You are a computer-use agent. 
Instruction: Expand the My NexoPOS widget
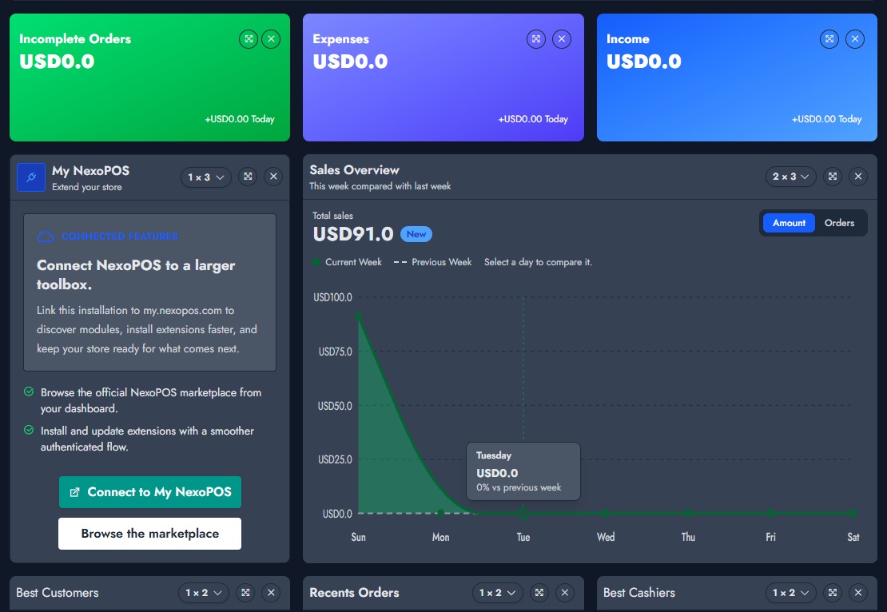pyautogui.click(x=248, y=177)
